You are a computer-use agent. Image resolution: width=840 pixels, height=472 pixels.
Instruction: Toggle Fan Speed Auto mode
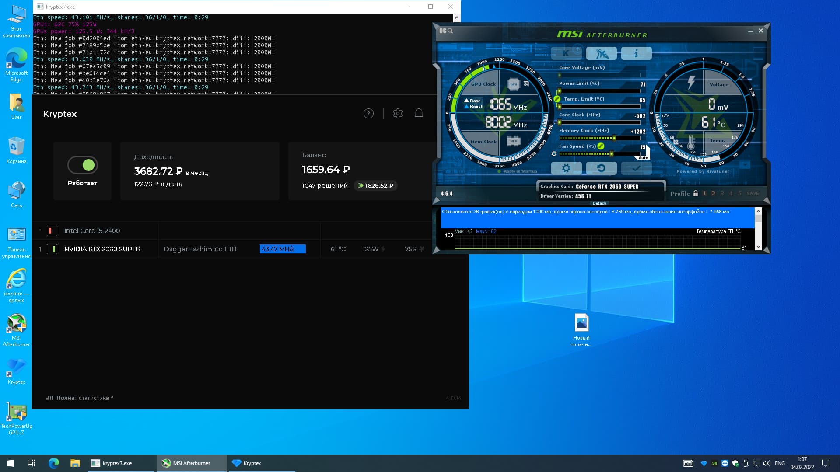pos(643,158)
